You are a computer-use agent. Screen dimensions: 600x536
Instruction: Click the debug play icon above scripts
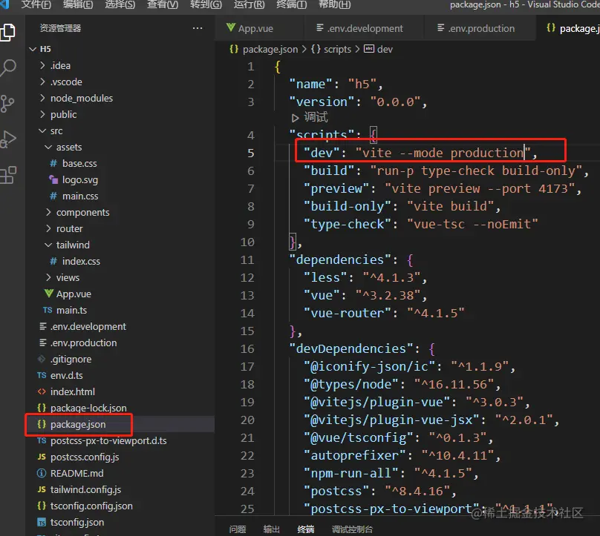295,118
